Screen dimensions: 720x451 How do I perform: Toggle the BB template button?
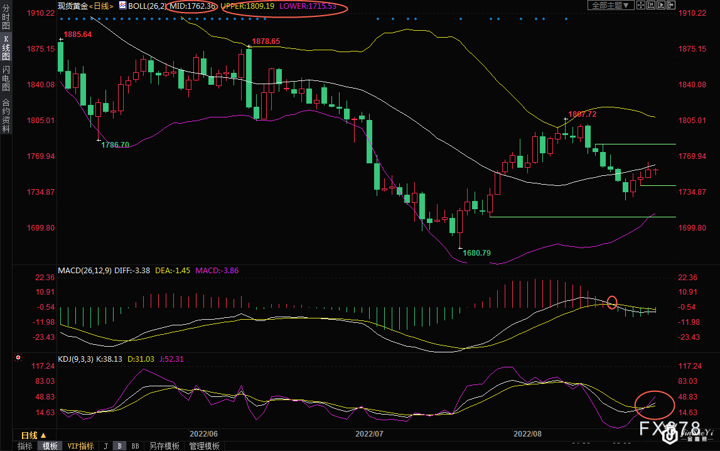coord(135,446)
